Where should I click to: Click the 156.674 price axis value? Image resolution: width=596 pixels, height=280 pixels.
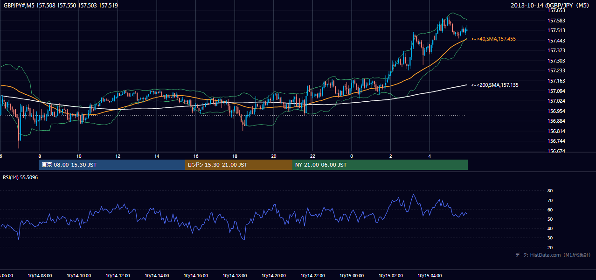[556, 151]
